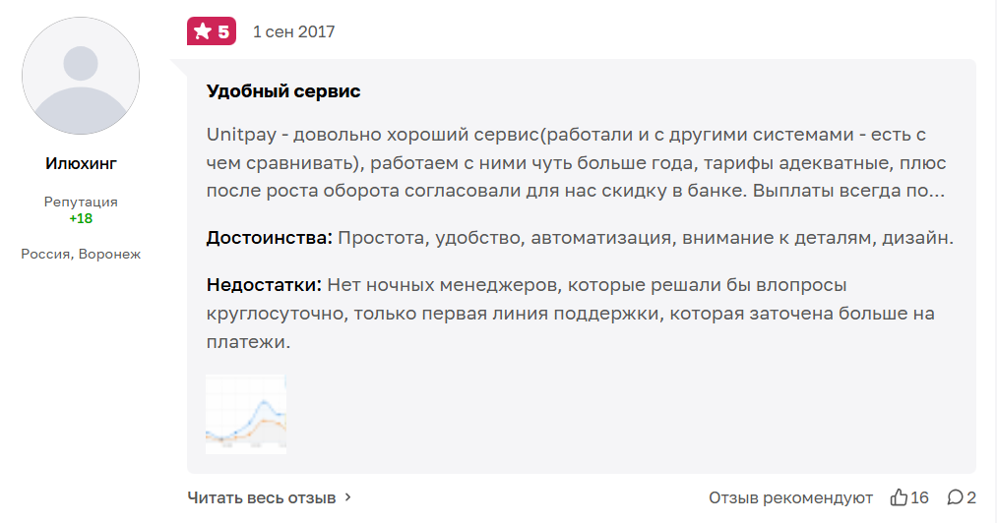Image resolution: width=997 pixels, height=523 pixels.
Task: Click the comment count 2
Action: click(971, 497)
